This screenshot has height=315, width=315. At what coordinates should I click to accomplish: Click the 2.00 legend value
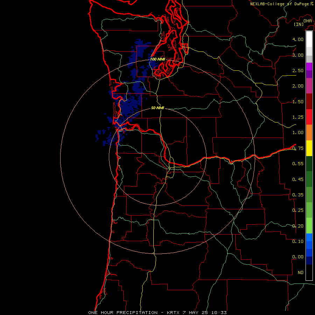click(x=298, y=86)
